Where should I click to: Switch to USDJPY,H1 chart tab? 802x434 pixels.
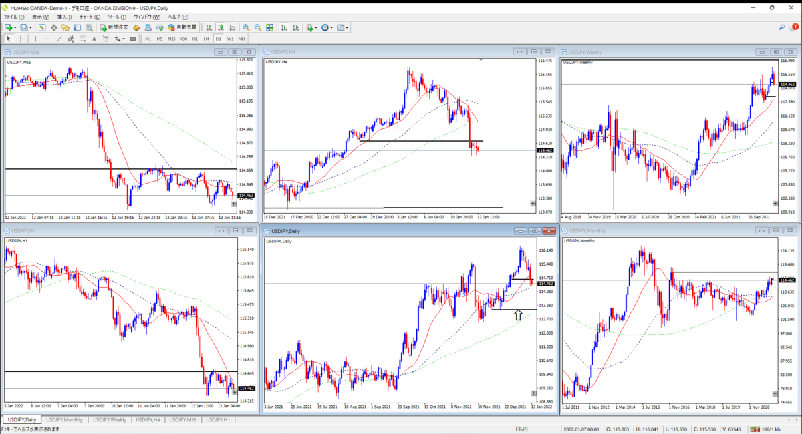coord(218,419)
